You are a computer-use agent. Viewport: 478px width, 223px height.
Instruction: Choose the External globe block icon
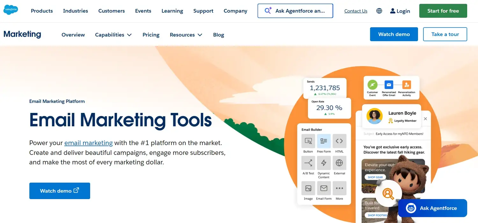pos(339,163)
